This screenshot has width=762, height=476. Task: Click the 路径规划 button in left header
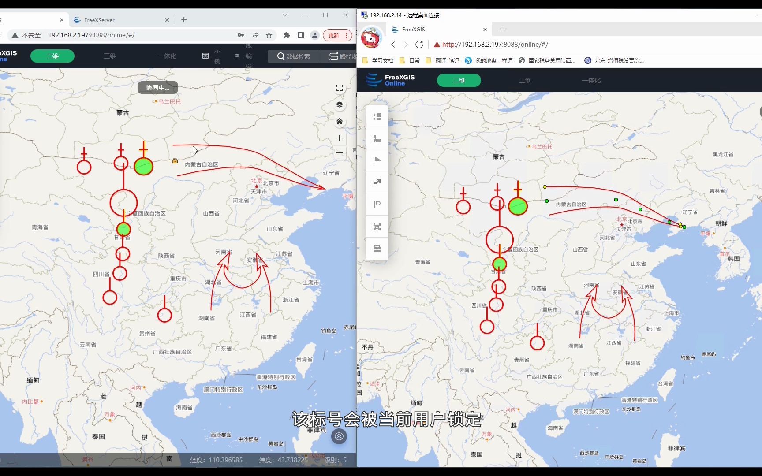click(339, 56)
